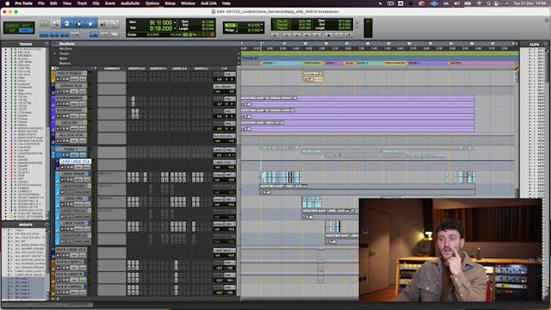Viewport: 551px width, 310px height.
Task: Click the OUTRO marker
Action: click(455, 63)
